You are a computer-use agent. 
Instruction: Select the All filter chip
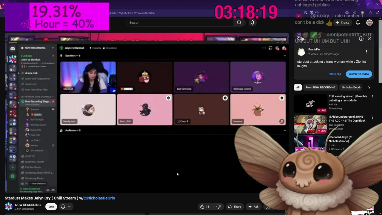298,87
